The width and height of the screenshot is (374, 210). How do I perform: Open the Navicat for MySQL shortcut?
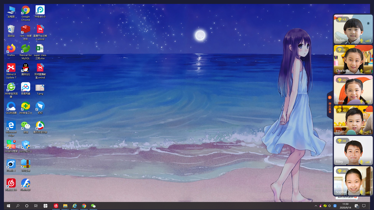click(x=25, y=52)
